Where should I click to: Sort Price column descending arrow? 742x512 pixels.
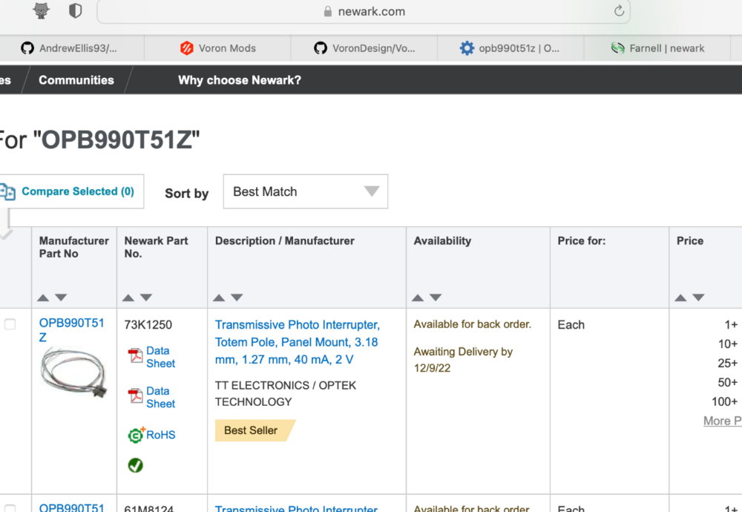click(x=698, y=298)
